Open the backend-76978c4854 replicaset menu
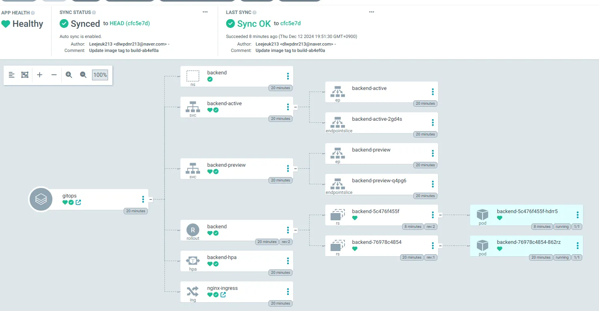Screen dimensions: 599x311 click(433, 245)
